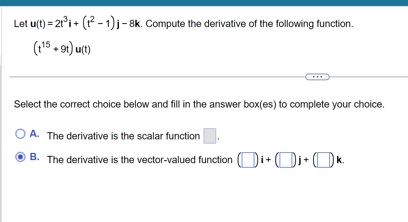Collapse the question area using the ellipsis control
This screenshot has height=222, width=408.
tap(317, 77)
